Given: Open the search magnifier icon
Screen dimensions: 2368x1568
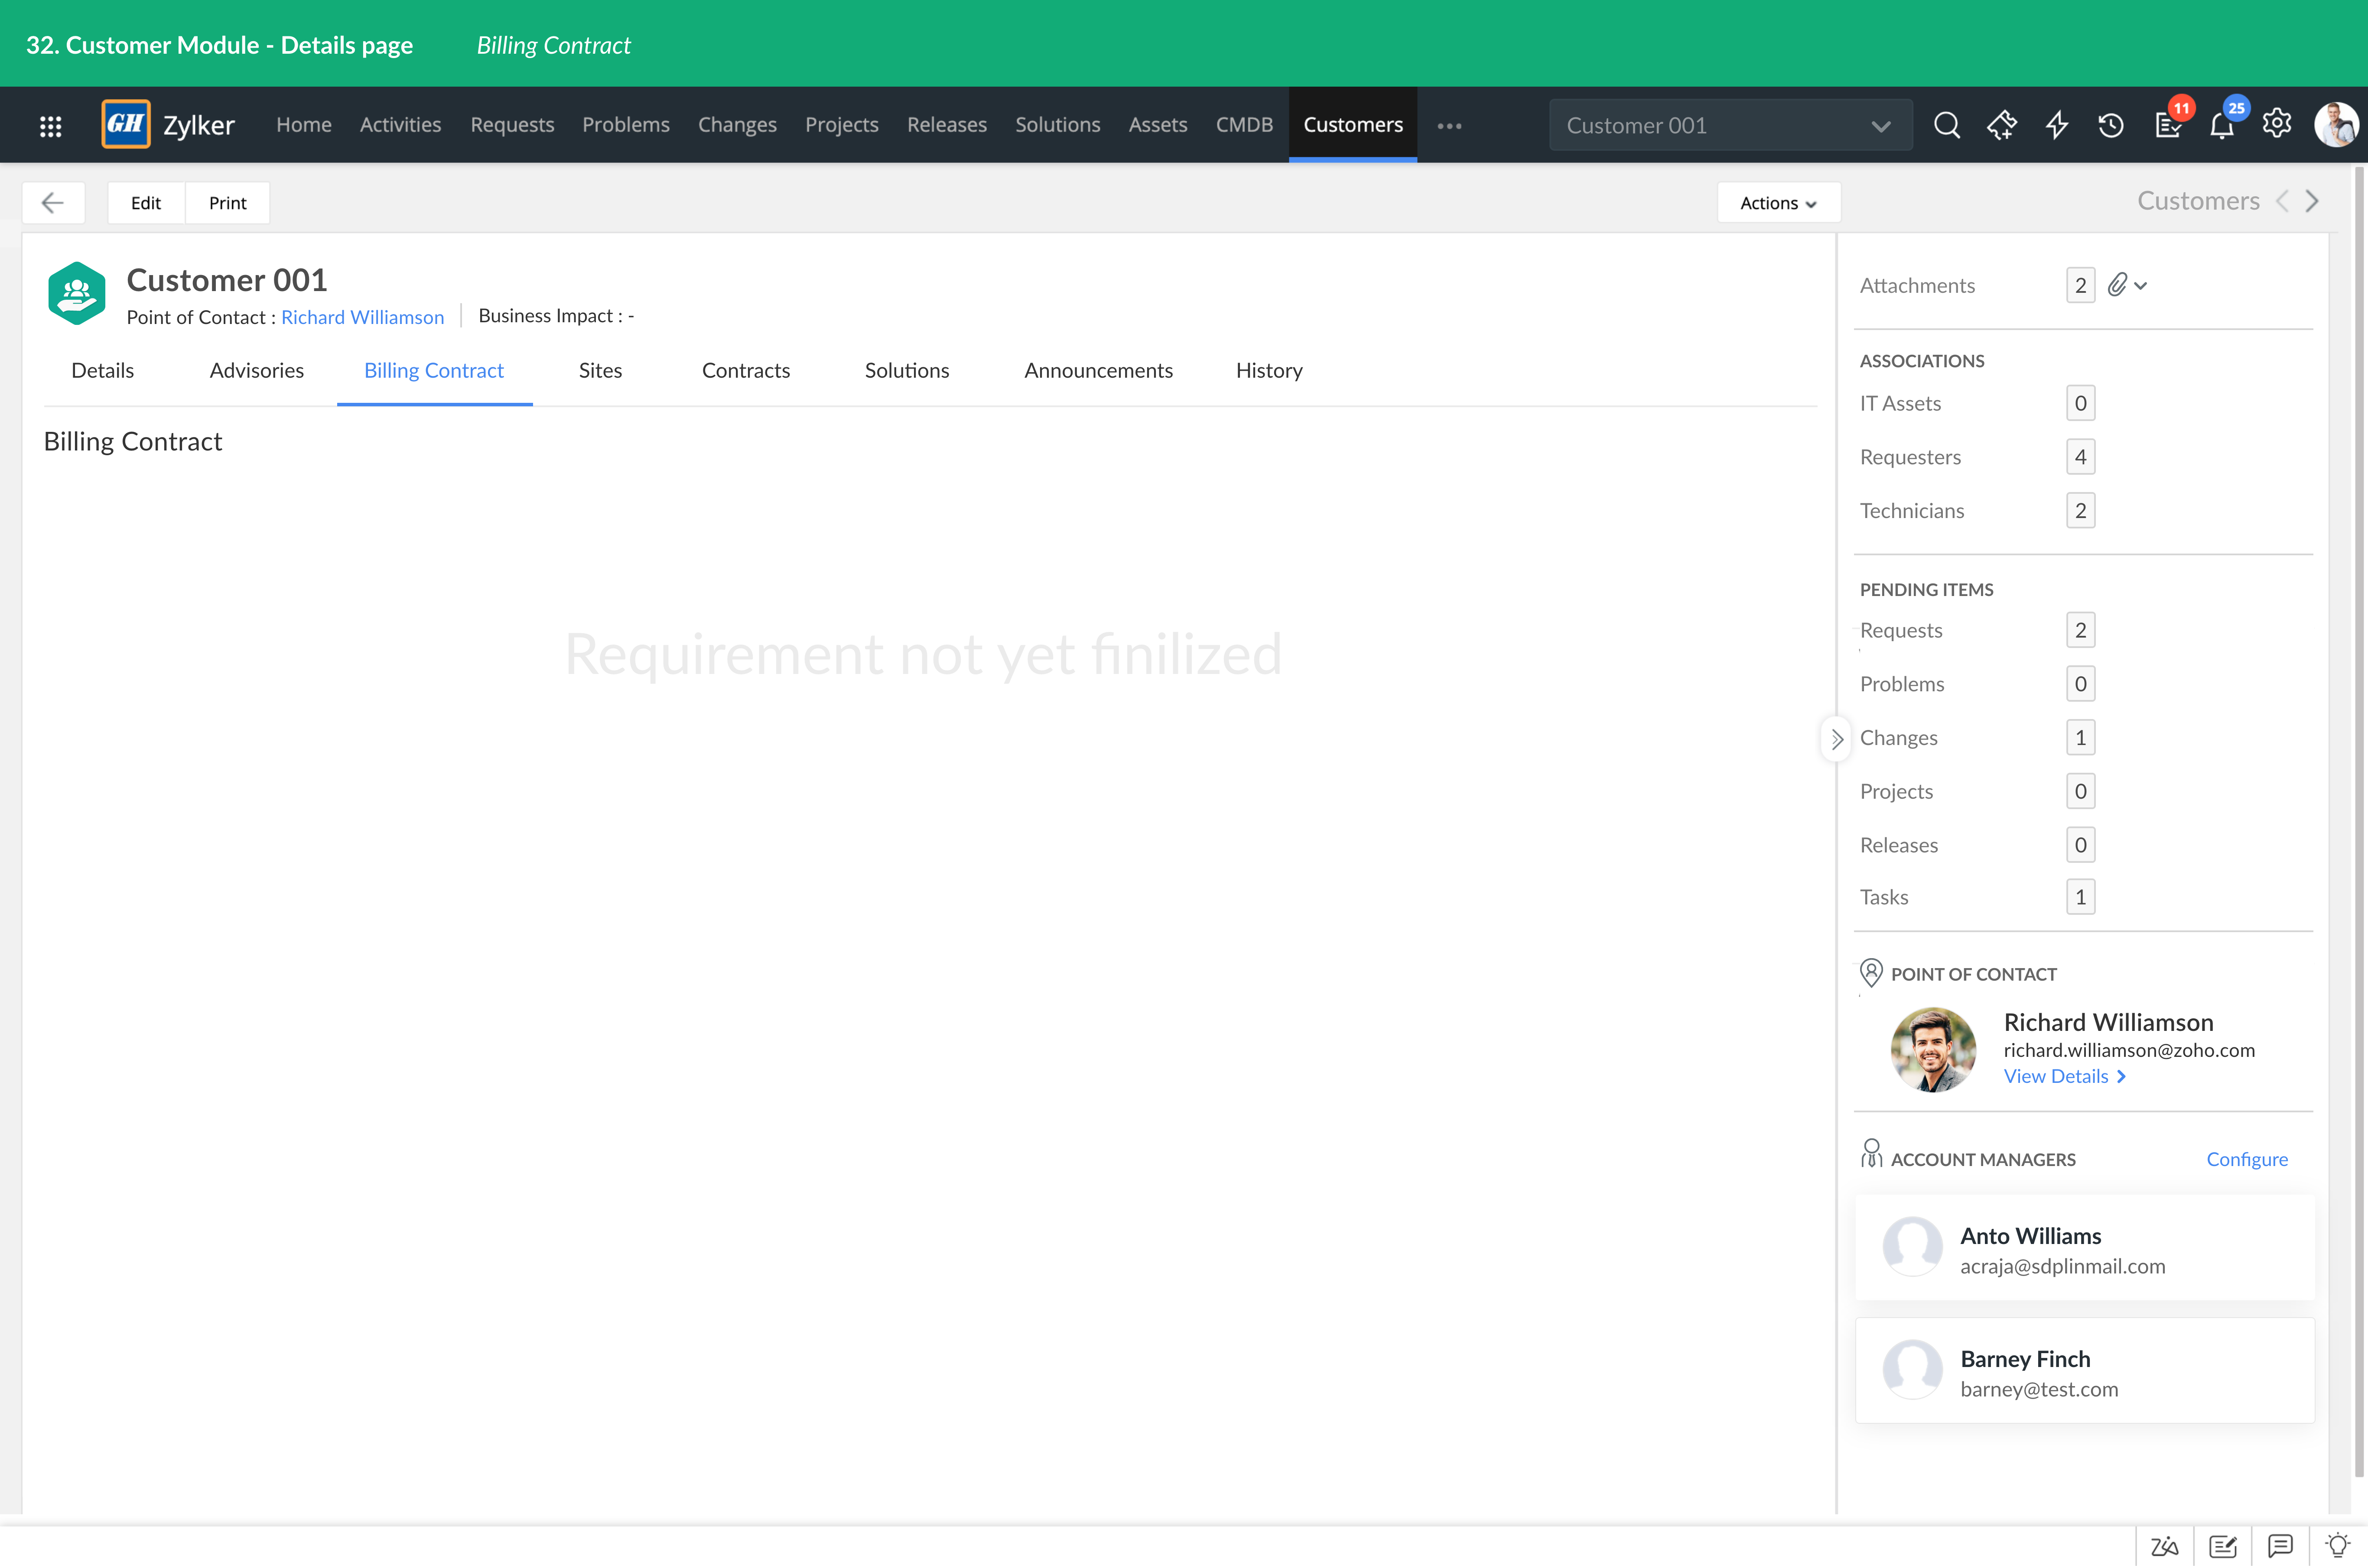Looking at the screenshot, I should [x=1947, y=125].
